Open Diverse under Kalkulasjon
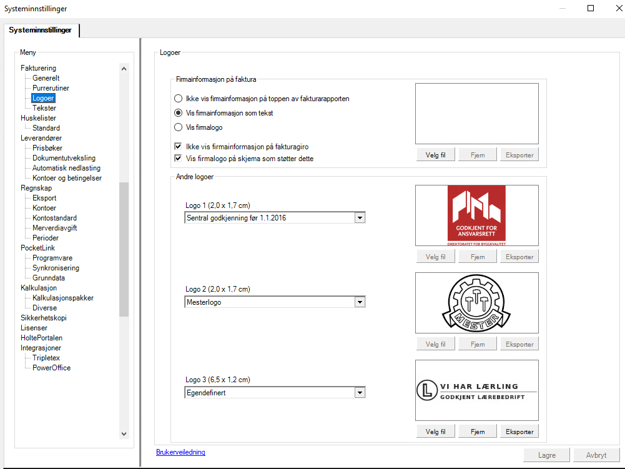 (x=45, y=308)
